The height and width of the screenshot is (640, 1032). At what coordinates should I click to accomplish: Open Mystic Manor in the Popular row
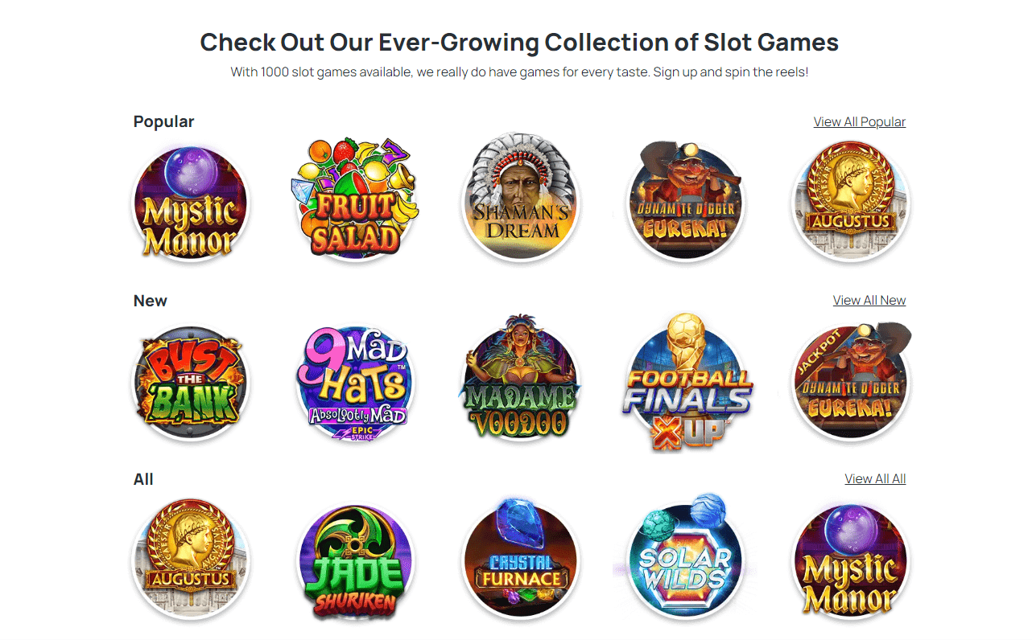[191, 203]
